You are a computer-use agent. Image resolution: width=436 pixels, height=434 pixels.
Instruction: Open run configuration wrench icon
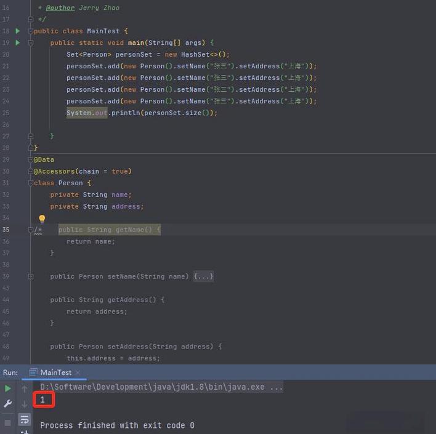(x=8, y=403)
